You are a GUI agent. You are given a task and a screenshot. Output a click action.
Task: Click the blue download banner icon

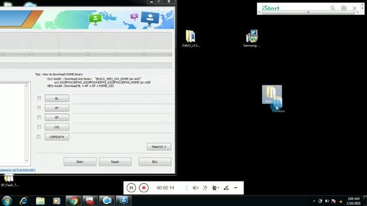tap(150, 19)
